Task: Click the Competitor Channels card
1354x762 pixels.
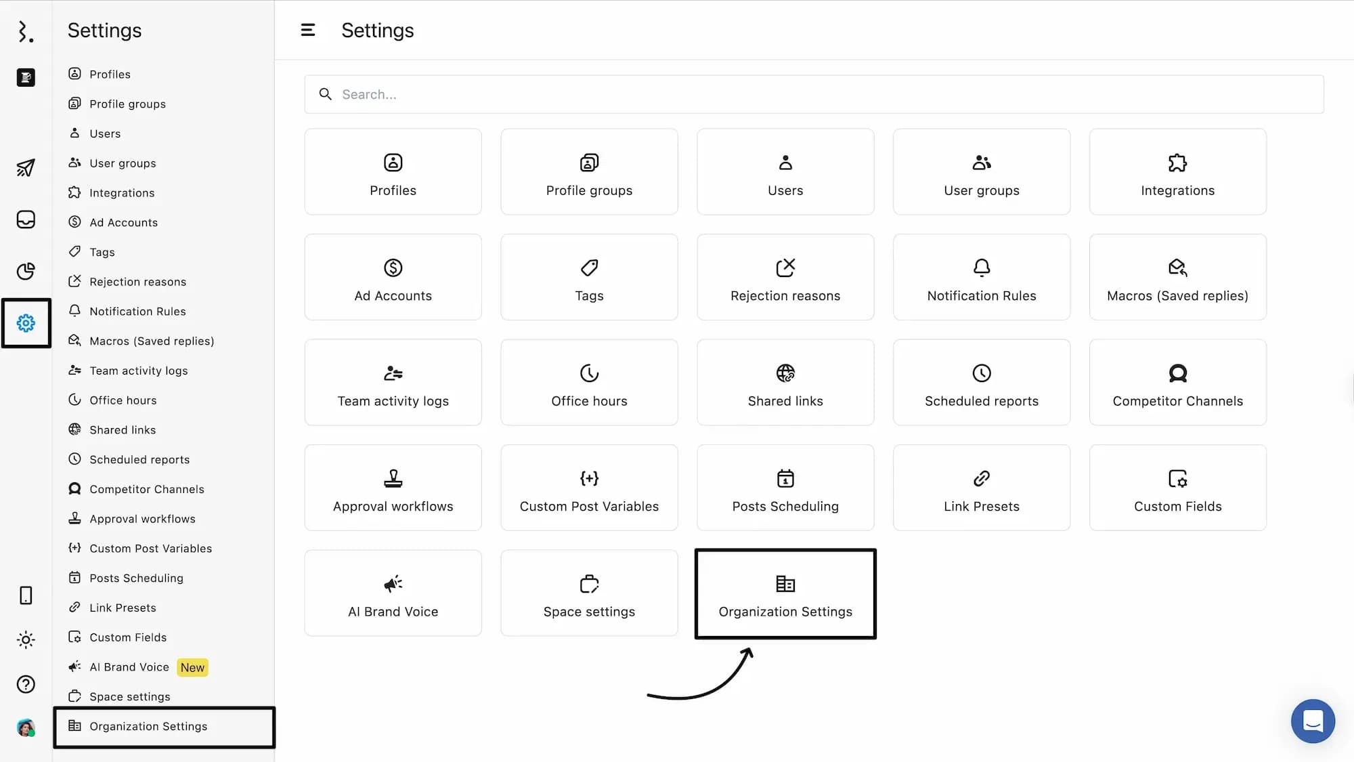Action: pyautogui.click(x=1177, y=383)
